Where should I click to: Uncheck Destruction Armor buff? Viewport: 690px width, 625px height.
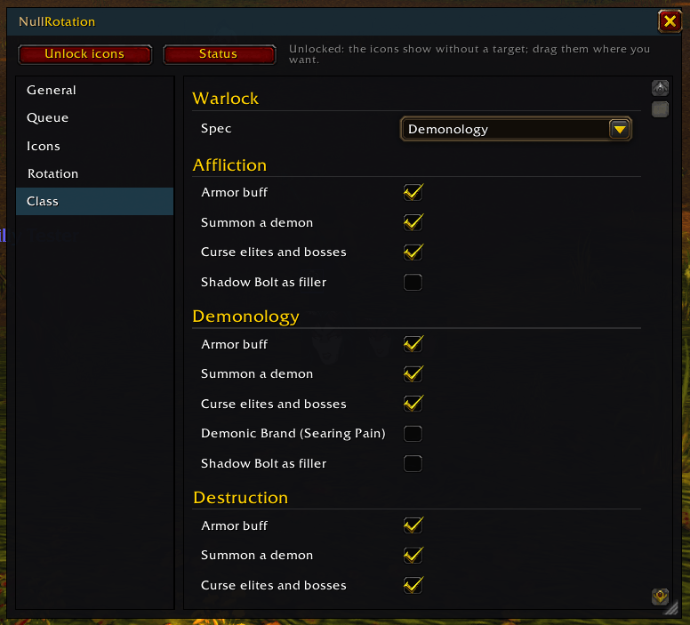click(413, 525)
